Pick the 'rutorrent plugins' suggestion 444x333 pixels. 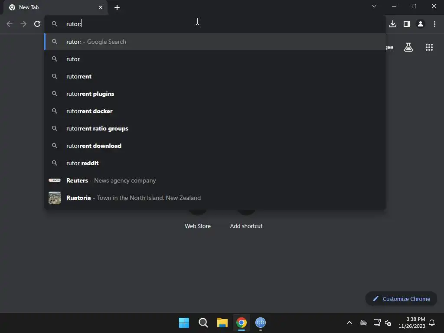click(x=215, y=94)
